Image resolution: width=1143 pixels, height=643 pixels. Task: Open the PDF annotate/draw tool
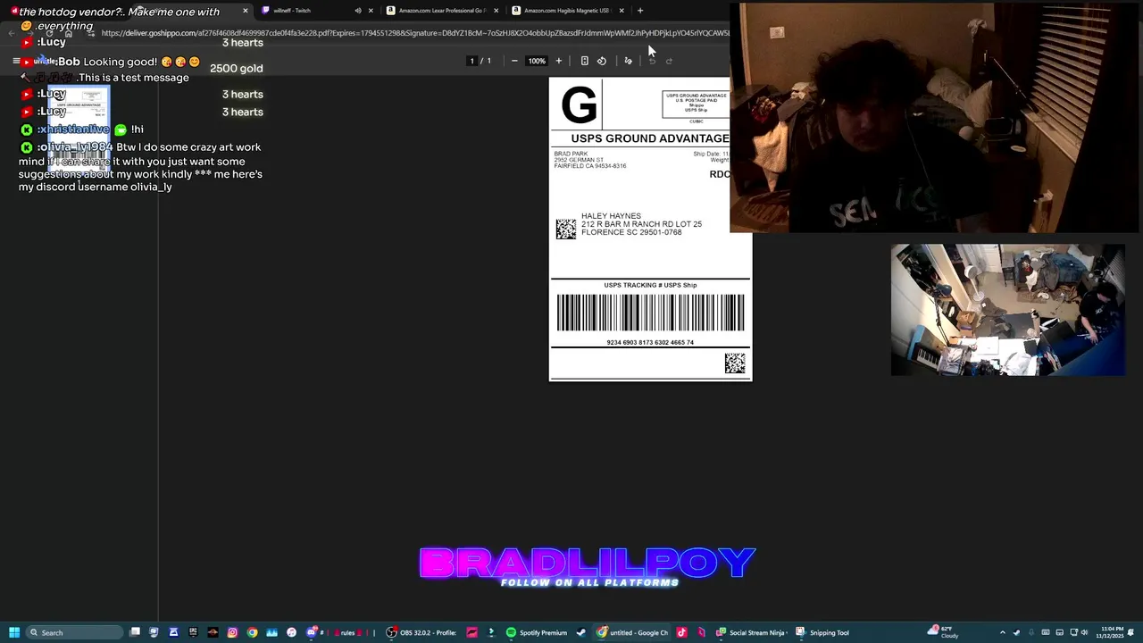coord(628,61)
